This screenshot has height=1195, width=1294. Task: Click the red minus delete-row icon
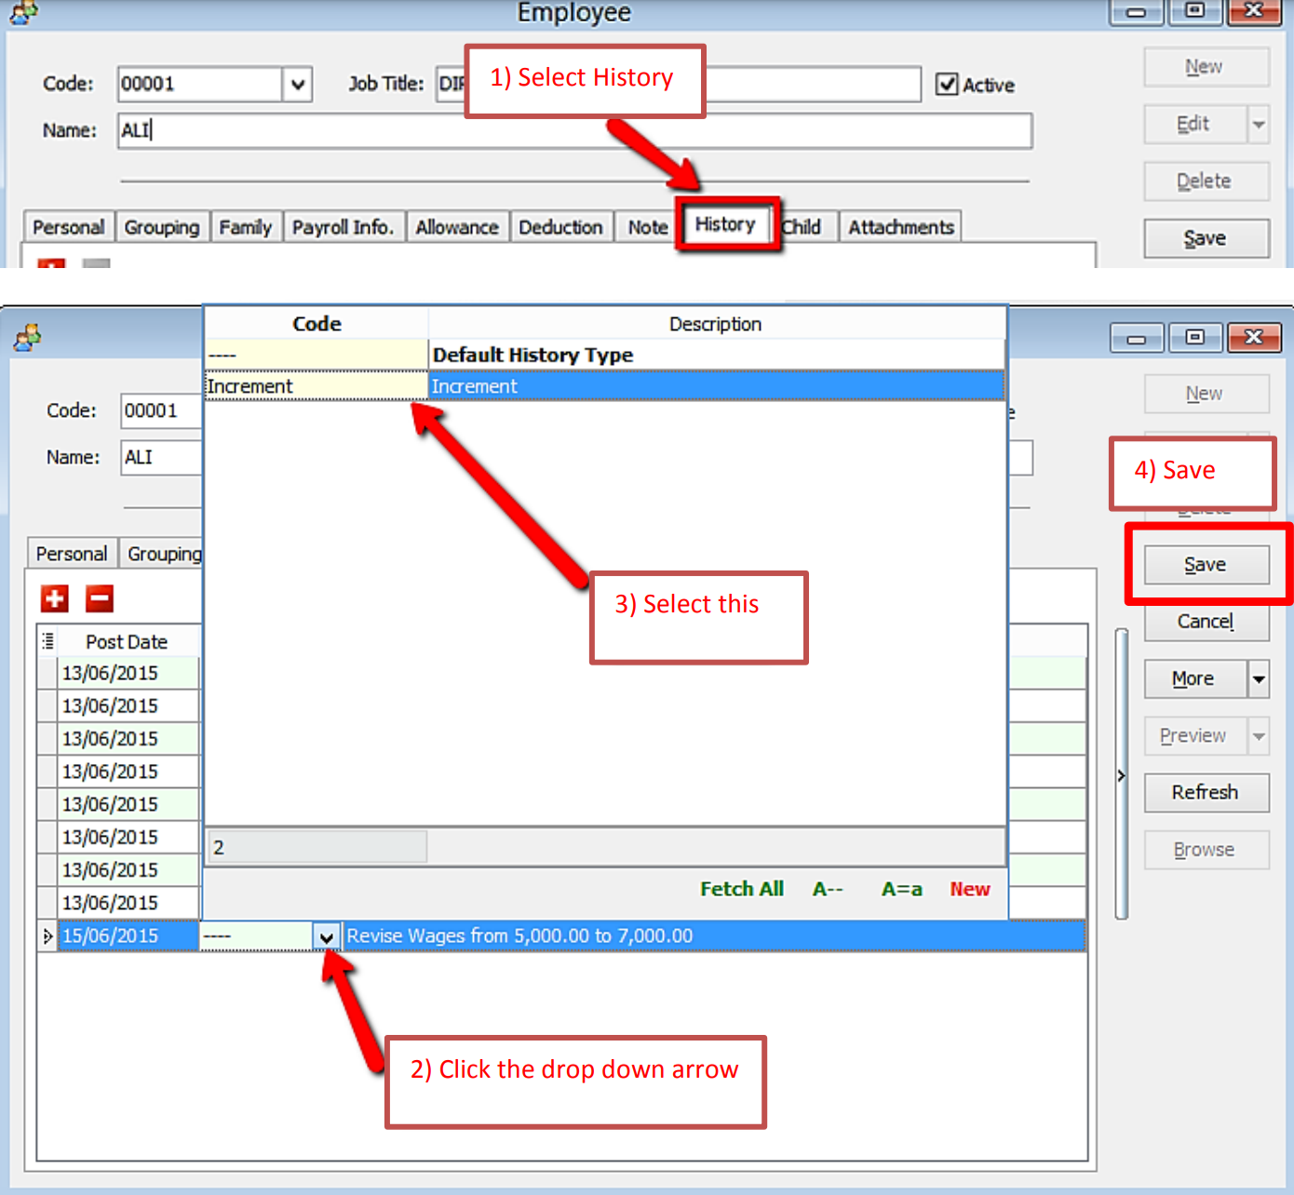pos(100,598)
